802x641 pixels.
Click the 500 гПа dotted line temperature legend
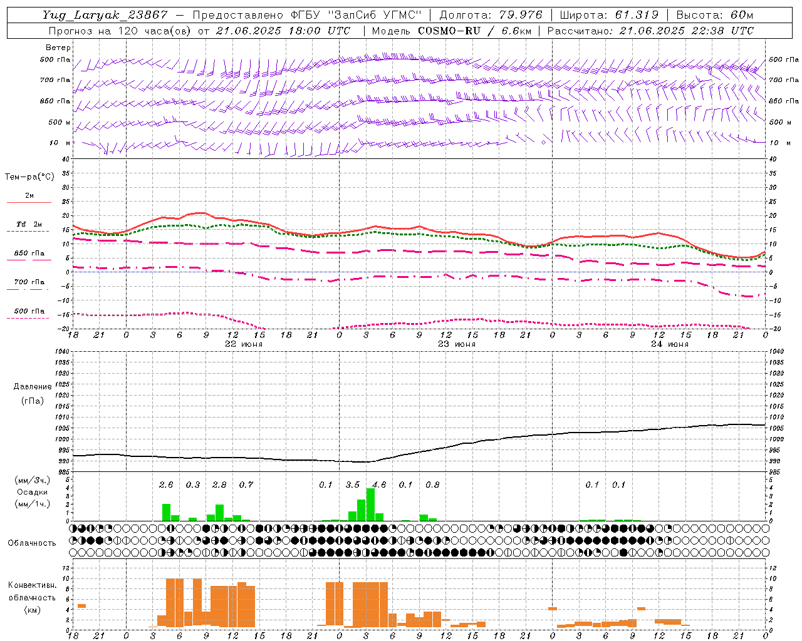point(28,318)
